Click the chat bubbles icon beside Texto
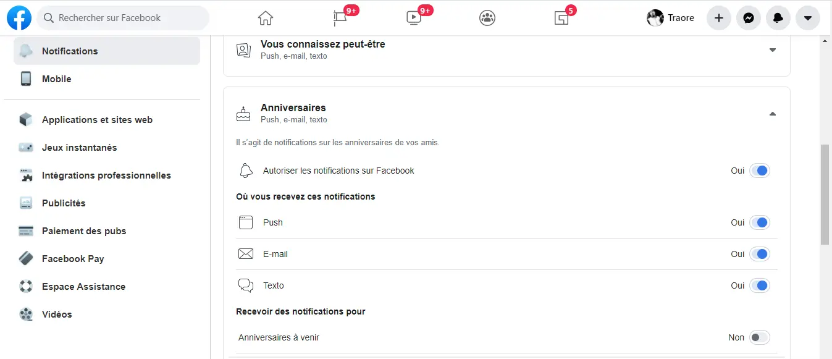 click(x=246, y=285)
